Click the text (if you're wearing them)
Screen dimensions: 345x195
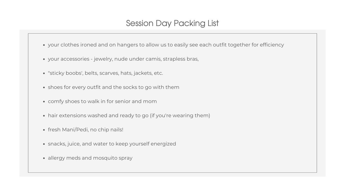[x=180, y=115]
